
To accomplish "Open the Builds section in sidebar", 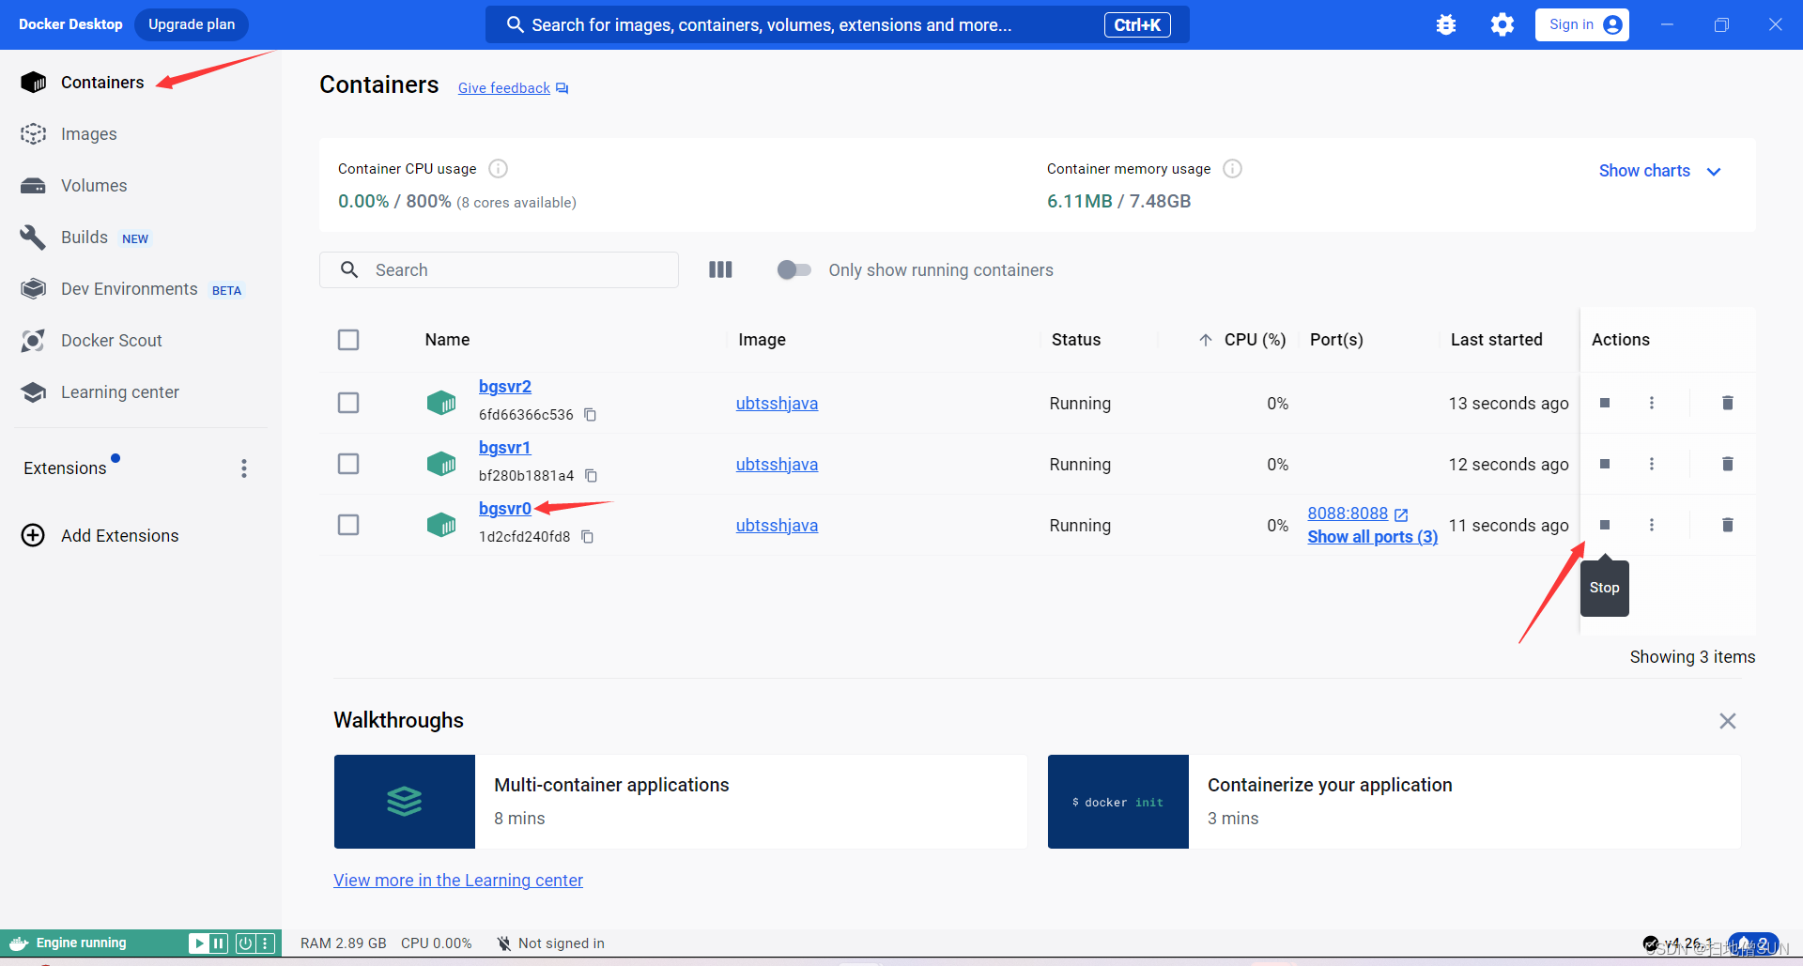I will (85, 238).
